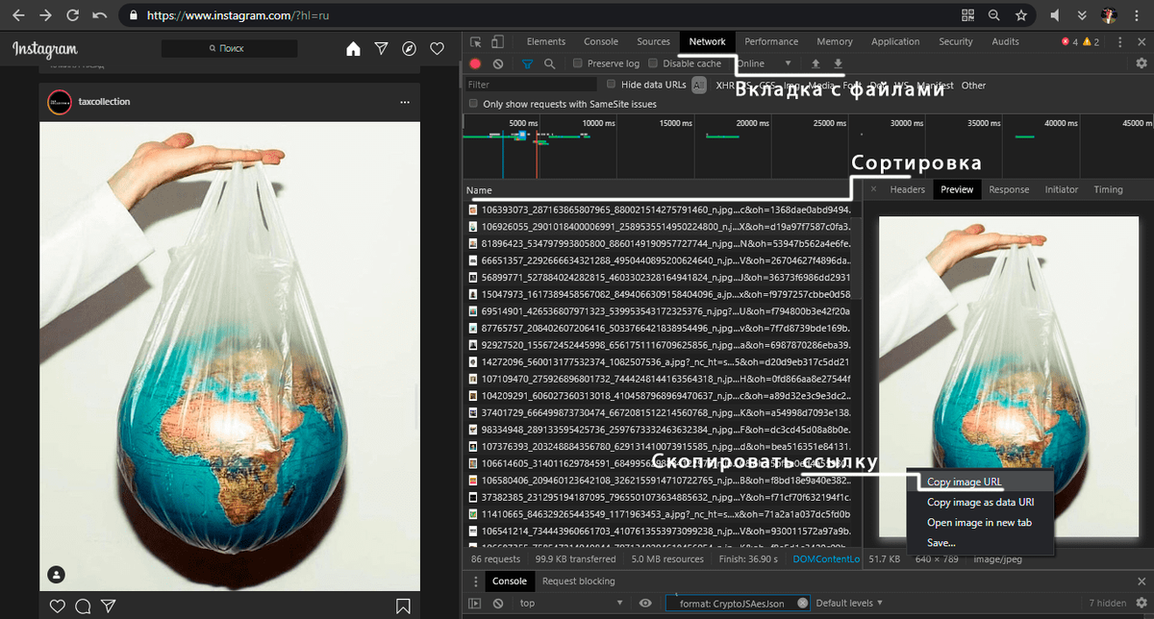Switch to DevTools Console tab at top
Screen dimensions: 1154x619
(x=601, y=41)
